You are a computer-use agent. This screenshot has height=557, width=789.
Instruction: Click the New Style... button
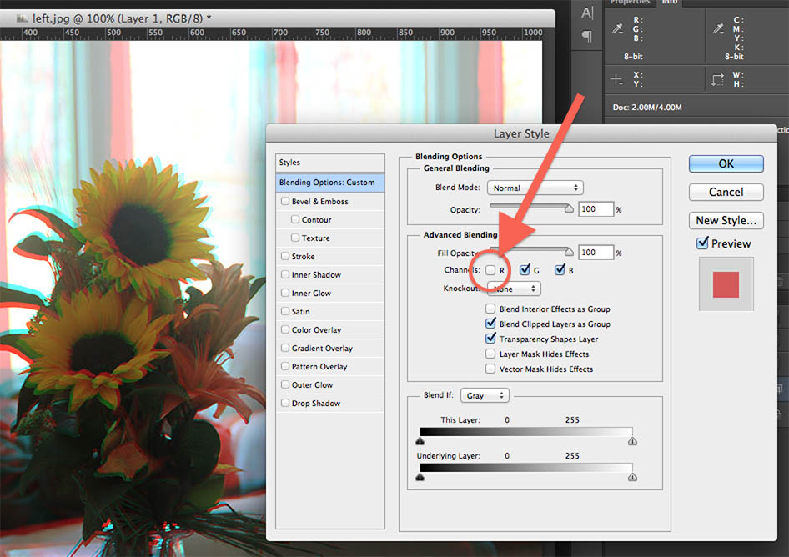726,220
